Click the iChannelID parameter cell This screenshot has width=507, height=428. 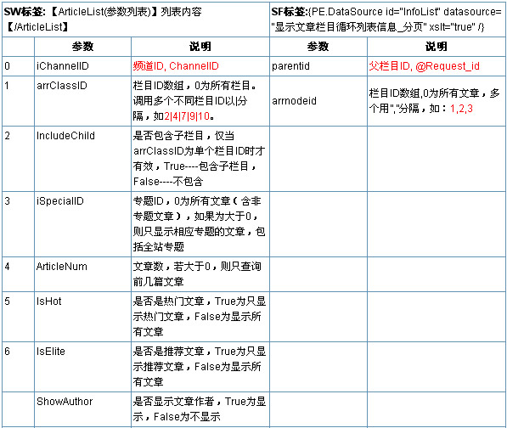82,66
